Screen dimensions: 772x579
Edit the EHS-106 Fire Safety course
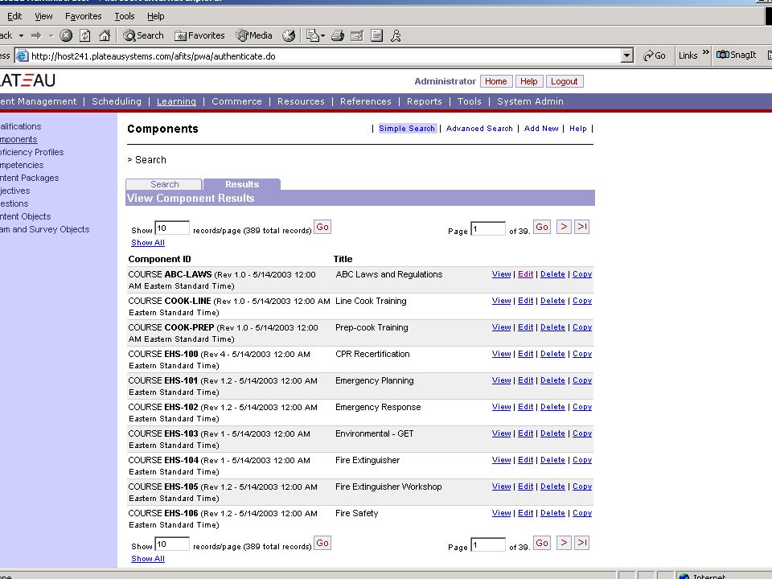click(x=525, y=513)
